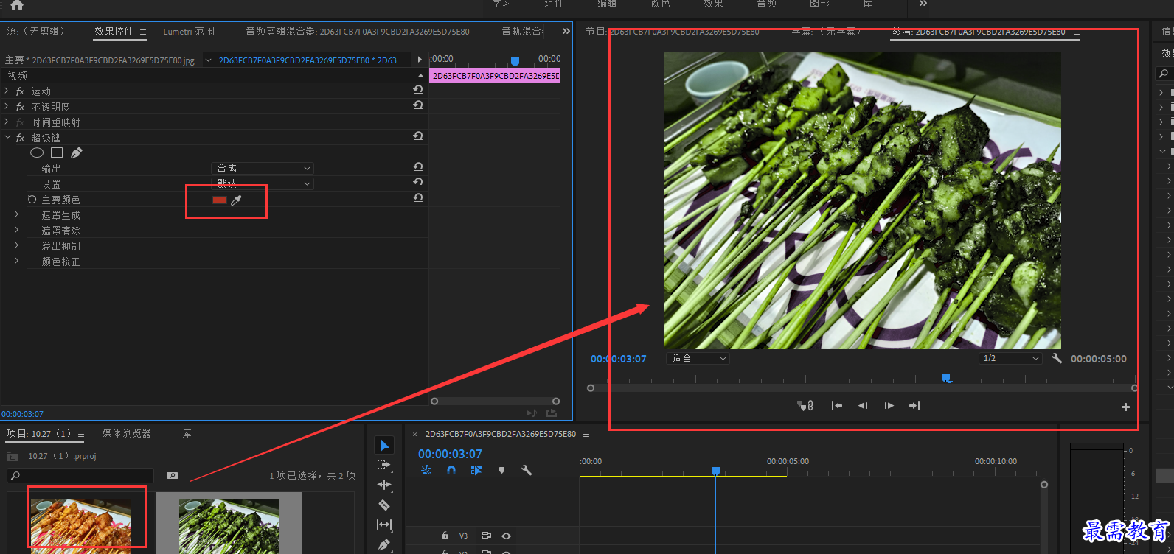Viewport: 1174px width, 554px height.
Task: Toggle the 不透明度 fx switch
Action: pos(20,107)
